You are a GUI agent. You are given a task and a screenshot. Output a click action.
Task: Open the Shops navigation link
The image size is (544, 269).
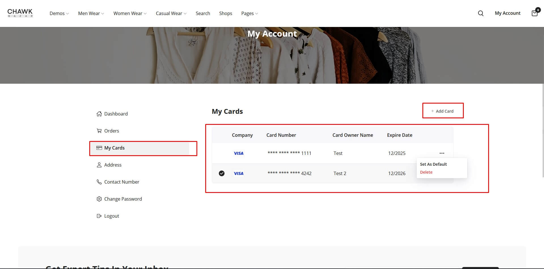point(225,13)
